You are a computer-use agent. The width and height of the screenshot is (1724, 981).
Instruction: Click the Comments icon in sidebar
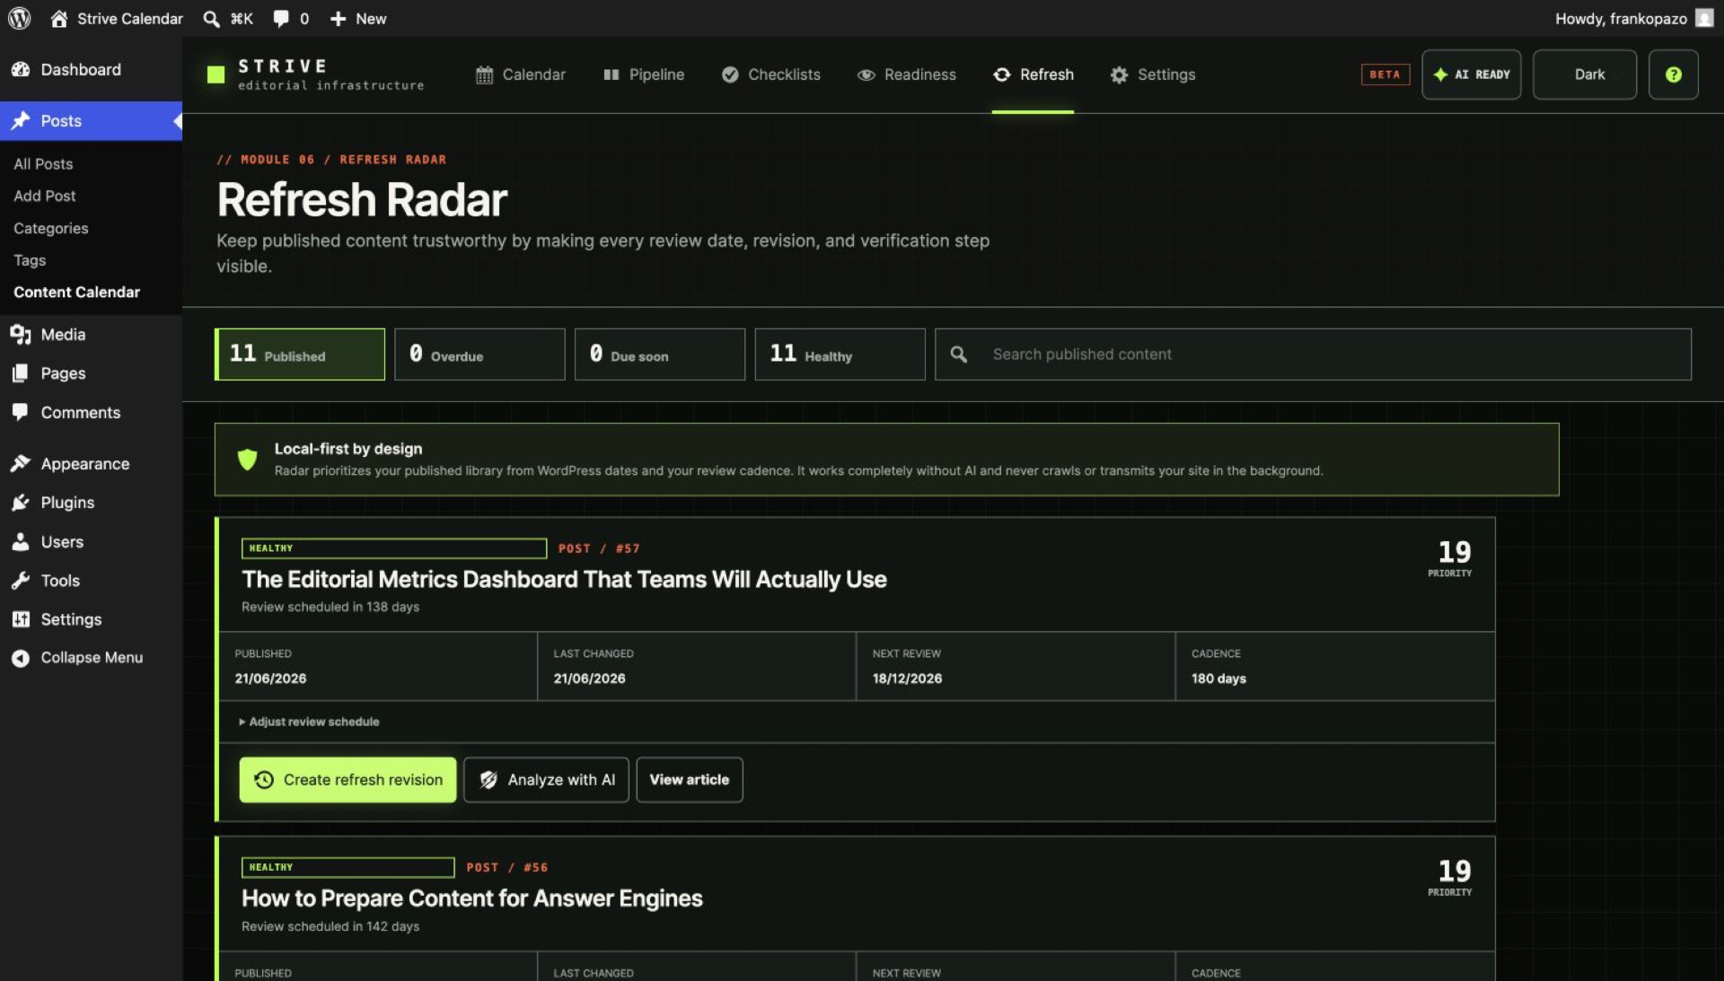click(x=21, y=412)
